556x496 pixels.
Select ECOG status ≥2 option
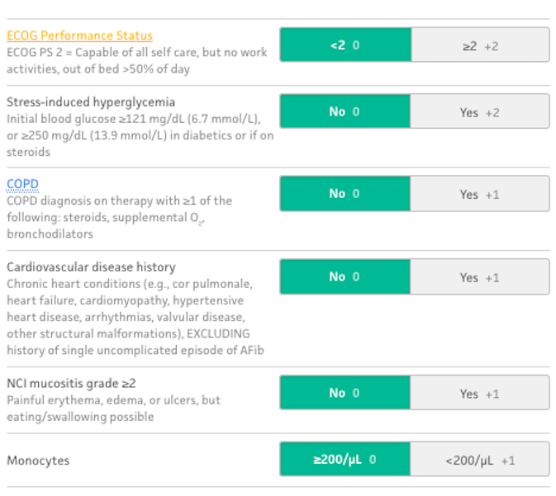480,45
